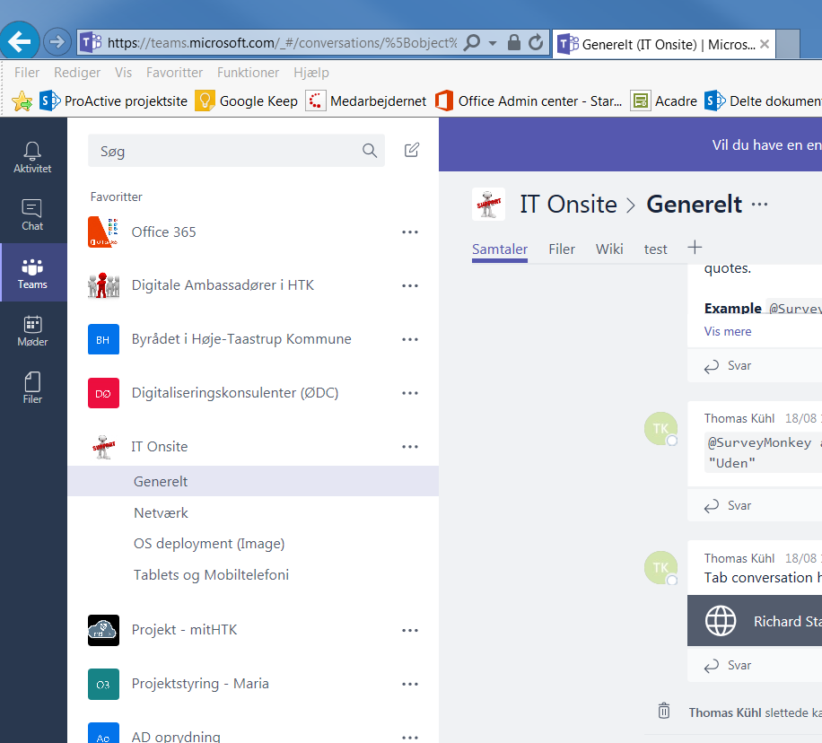Click Svar under Tab conversation message
This screenshot has height=743, width=822.
728,666
